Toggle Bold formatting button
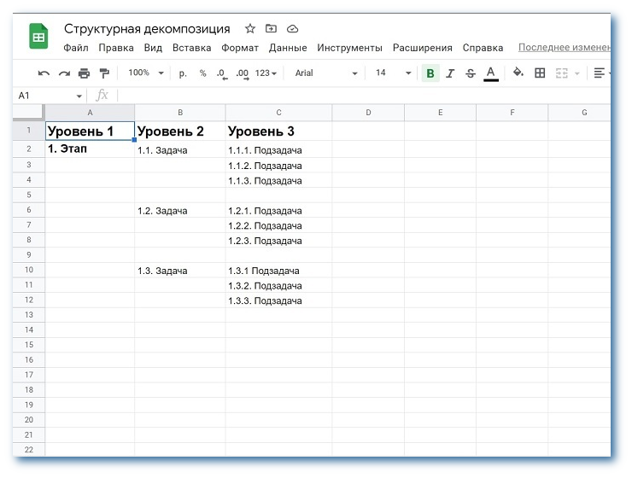 point(430,73)
